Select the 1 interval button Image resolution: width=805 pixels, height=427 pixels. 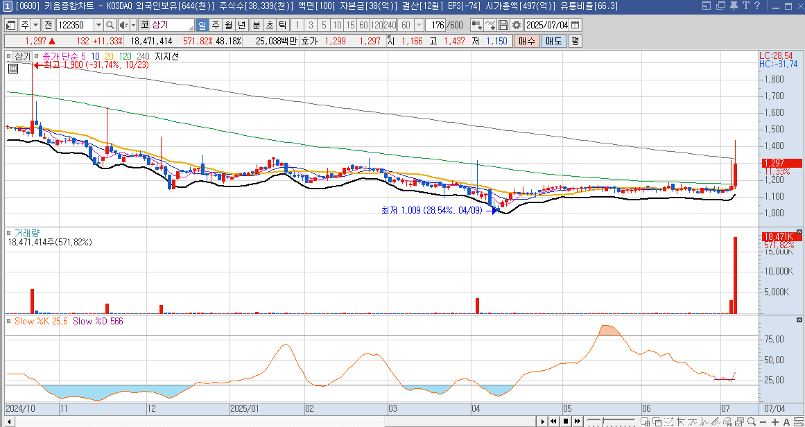(x=297, y=25)
